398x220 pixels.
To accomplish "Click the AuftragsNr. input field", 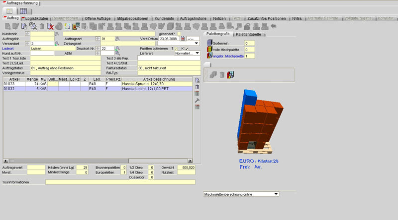I will coord(42,39).
